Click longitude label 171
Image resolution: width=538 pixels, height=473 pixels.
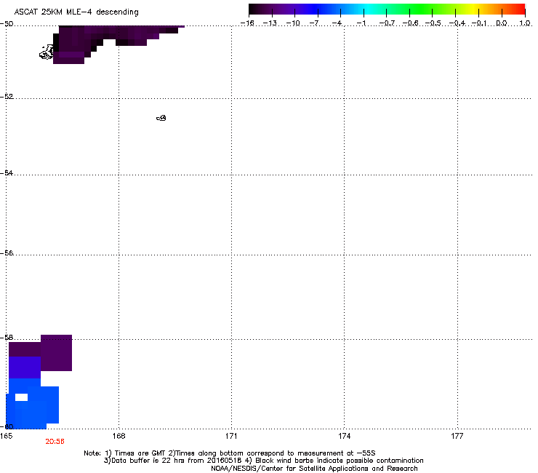pyautogui.click(x=231, y=436)
